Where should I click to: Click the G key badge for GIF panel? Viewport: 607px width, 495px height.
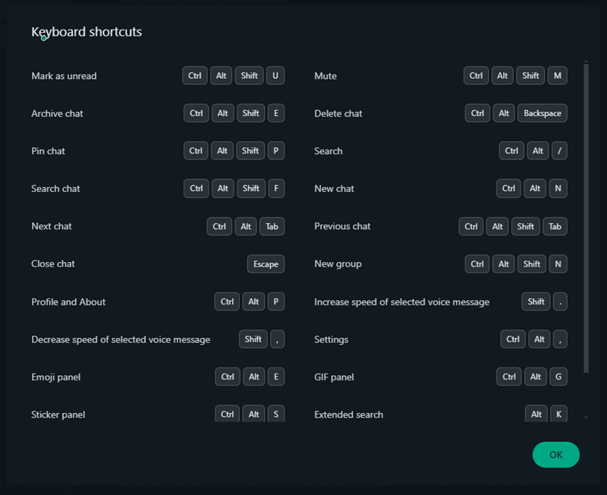point(558,377)
